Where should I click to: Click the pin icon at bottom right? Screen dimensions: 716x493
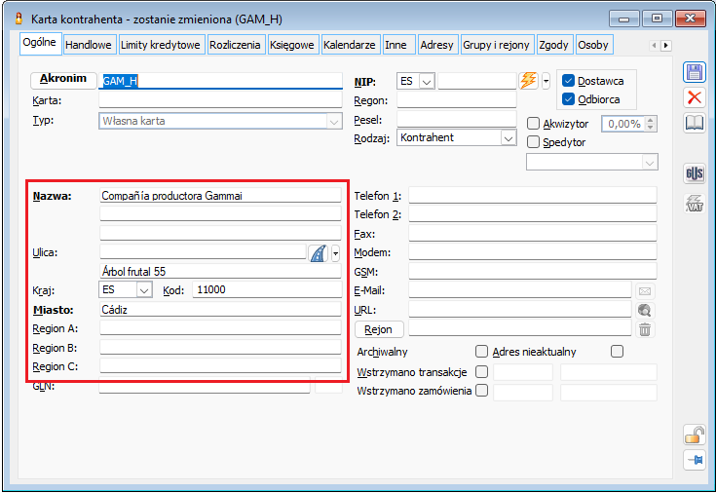click(695, 461)
